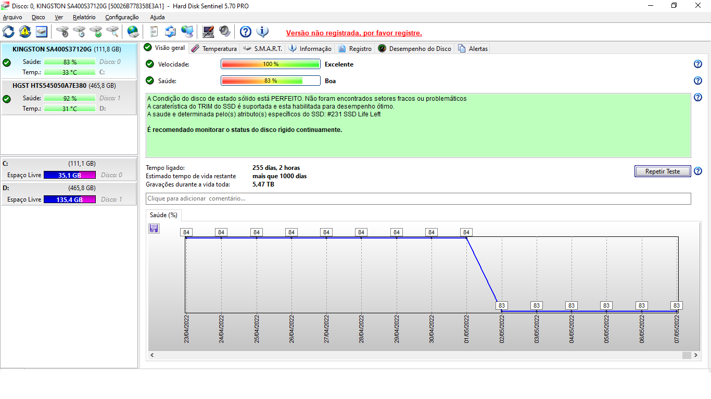
Task: Switch to the S.M.A.R.T. tab
Action: (263, 49)
